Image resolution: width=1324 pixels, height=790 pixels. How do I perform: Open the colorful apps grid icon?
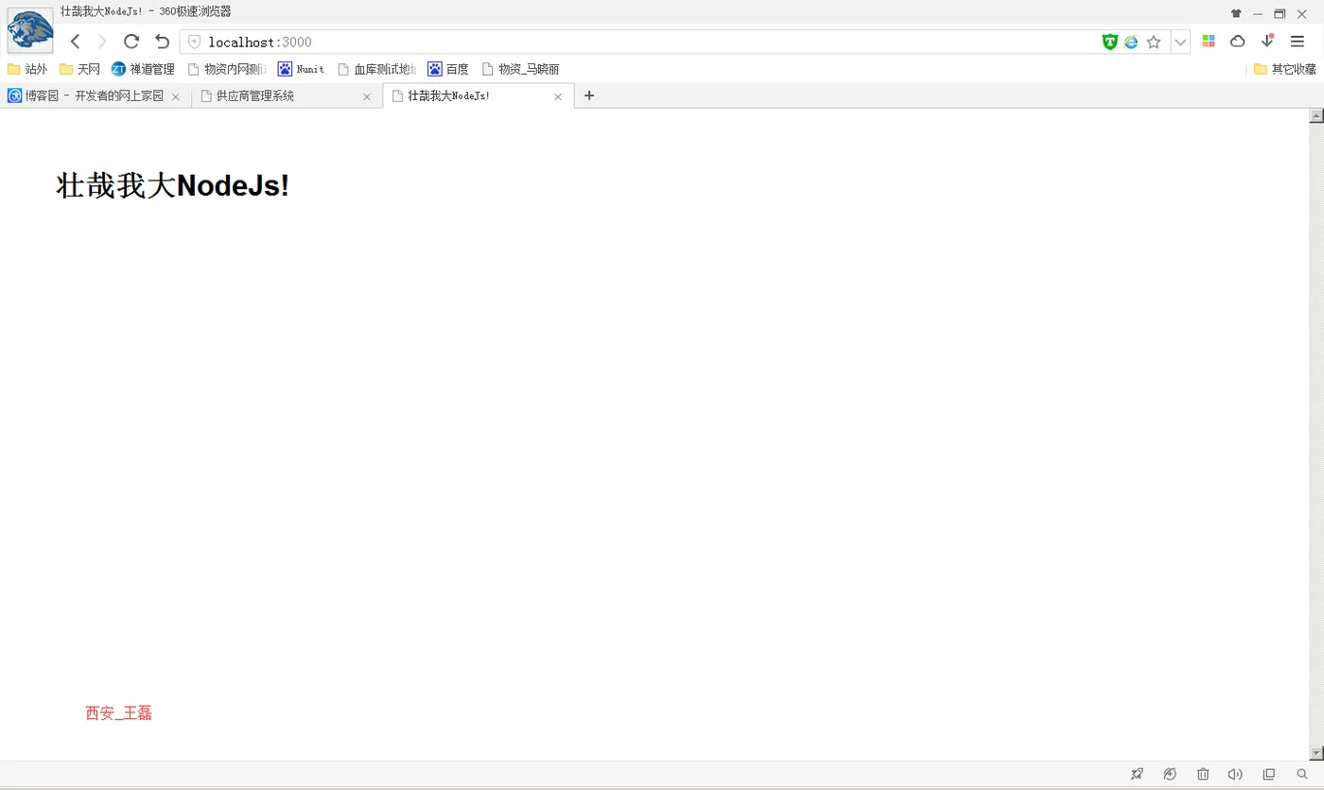(1209, 42)
